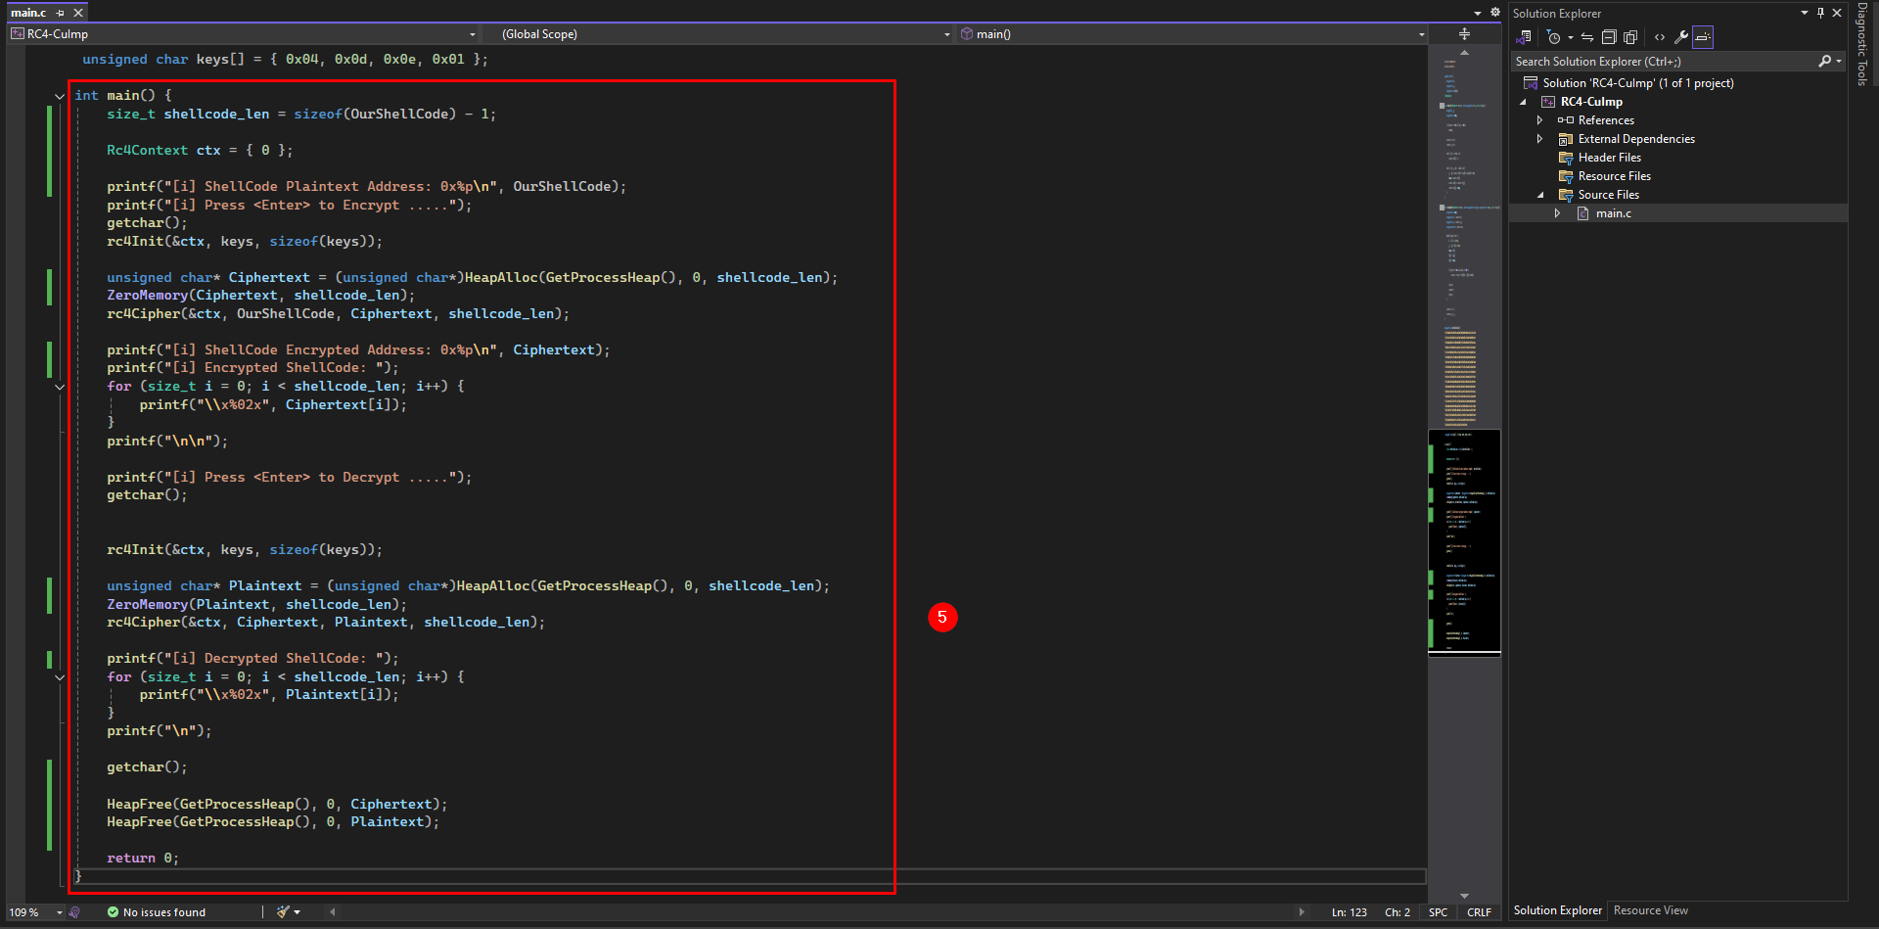
Task: Click into Search Solution Explorer field
Action: click(1664, 61)
